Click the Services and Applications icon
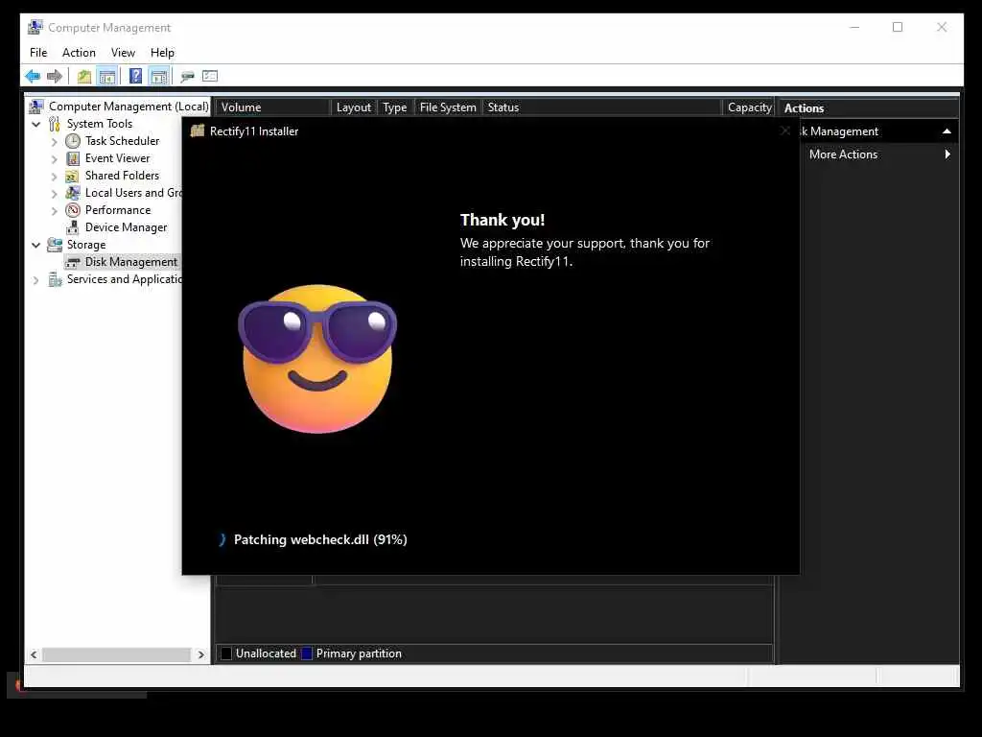The width and height of the screenshot is (982, 737). pyautogui.click(x=55, y=279)
